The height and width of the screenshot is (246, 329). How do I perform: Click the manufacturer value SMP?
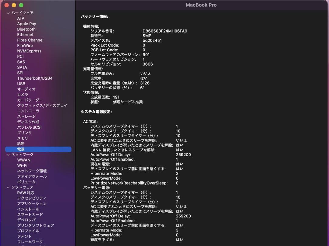point(147,36)
